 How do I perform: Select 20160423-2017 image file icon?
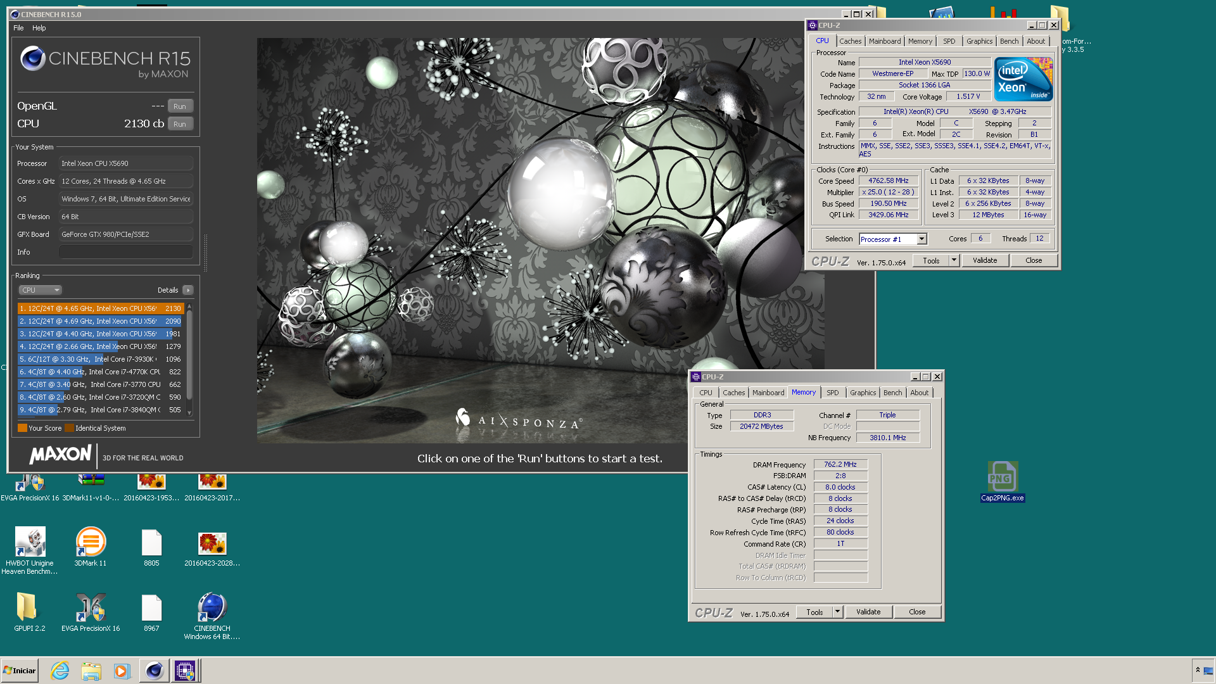212,488
